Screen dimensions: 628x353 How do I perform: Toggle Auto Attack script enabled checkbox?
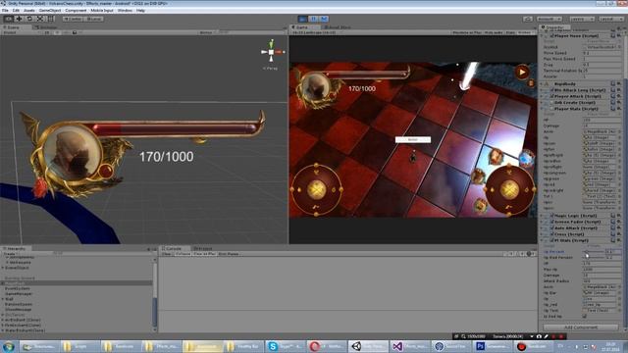pyautogui.click(x=551, y=227)
